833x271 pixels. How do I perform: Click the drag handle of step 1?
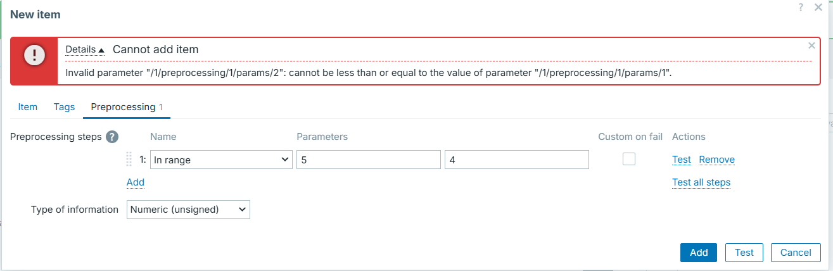tap(129, 160)
